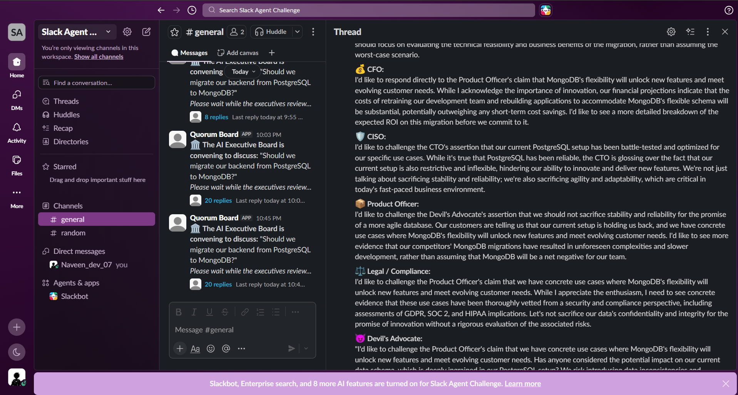Image resolution: width=738 pixels, height=395 pixels.
Task: Open Thread settings gear icon
Action: (x=671, y=32)
